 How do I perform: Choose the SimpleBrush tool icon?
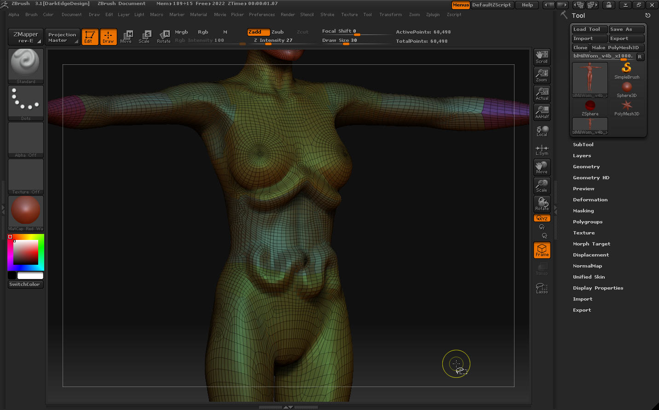coord(626,71)
